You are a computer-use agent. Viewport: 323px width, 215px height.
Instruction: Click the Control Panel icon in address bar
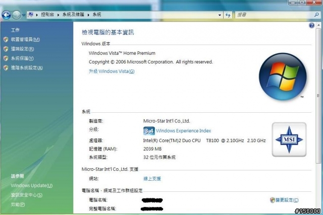[31, 15]
